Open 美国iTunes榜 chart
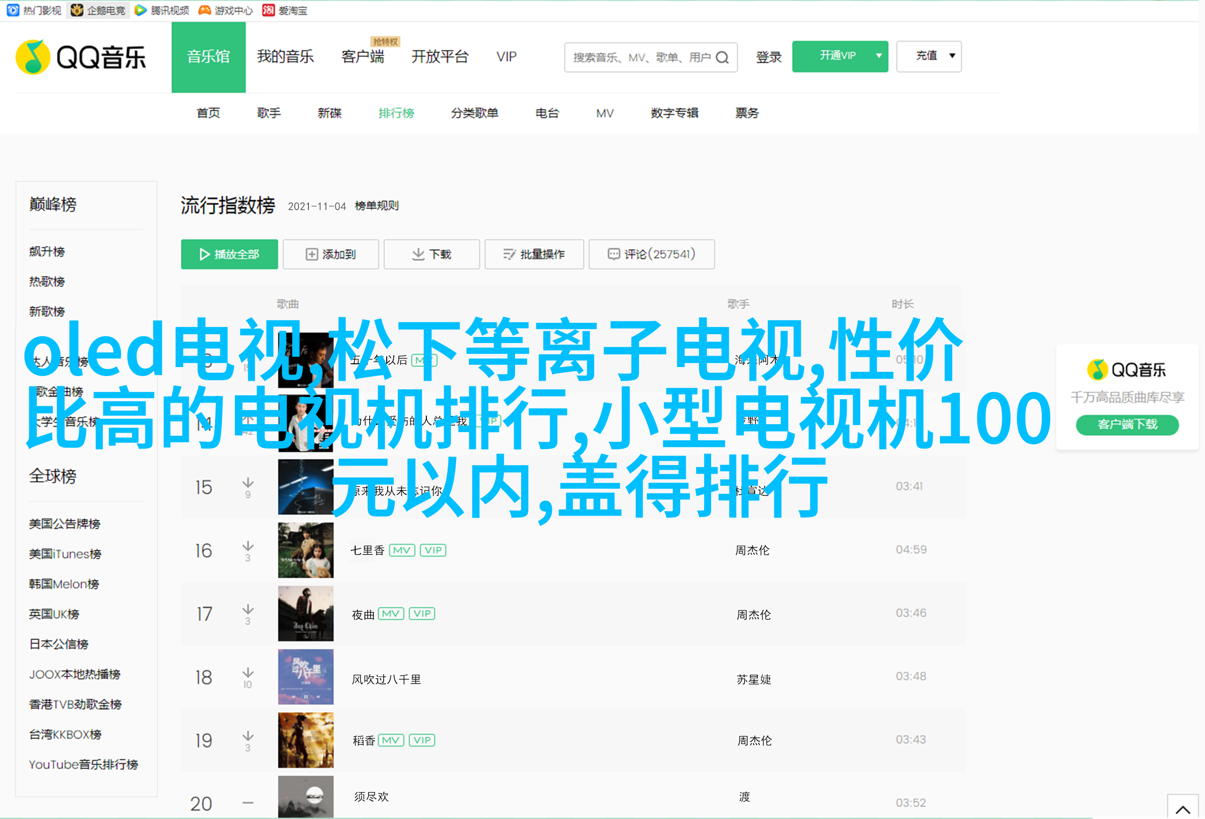The height and width of the screenshot is (819, 1205). point(66,554)
